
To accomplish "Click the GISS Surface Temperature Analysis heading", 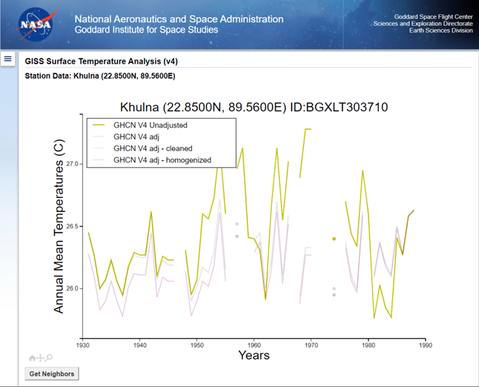I will 101,61.
